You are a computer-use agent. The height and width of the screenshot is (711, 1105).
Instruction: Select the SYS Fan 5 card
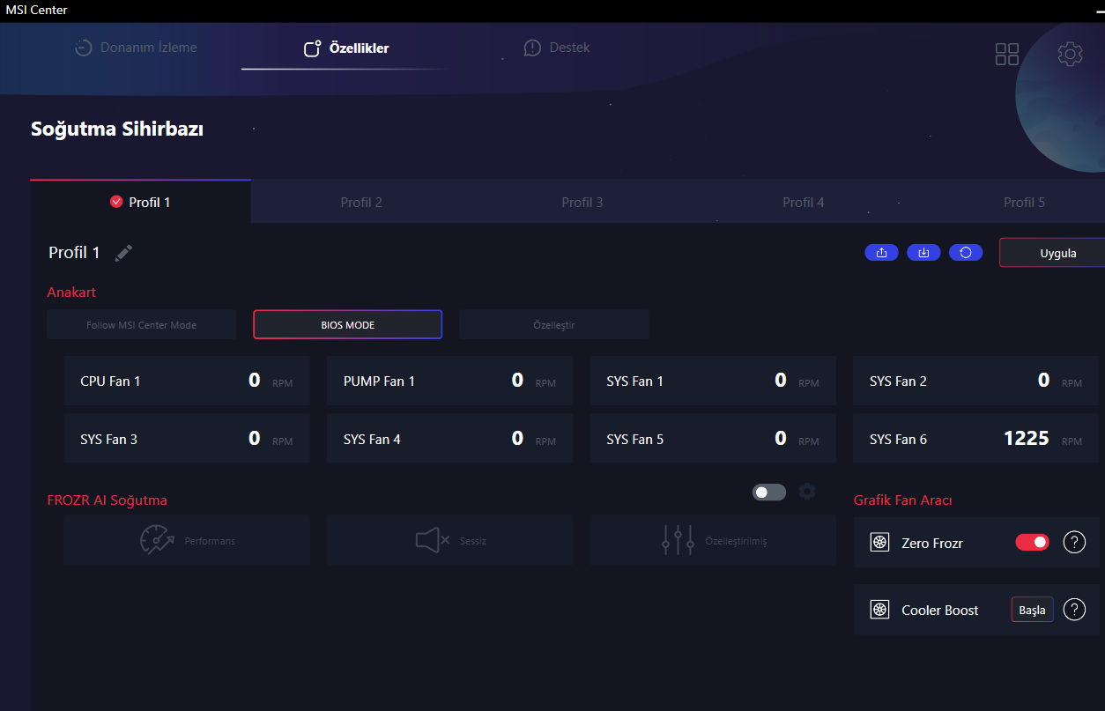713,439
